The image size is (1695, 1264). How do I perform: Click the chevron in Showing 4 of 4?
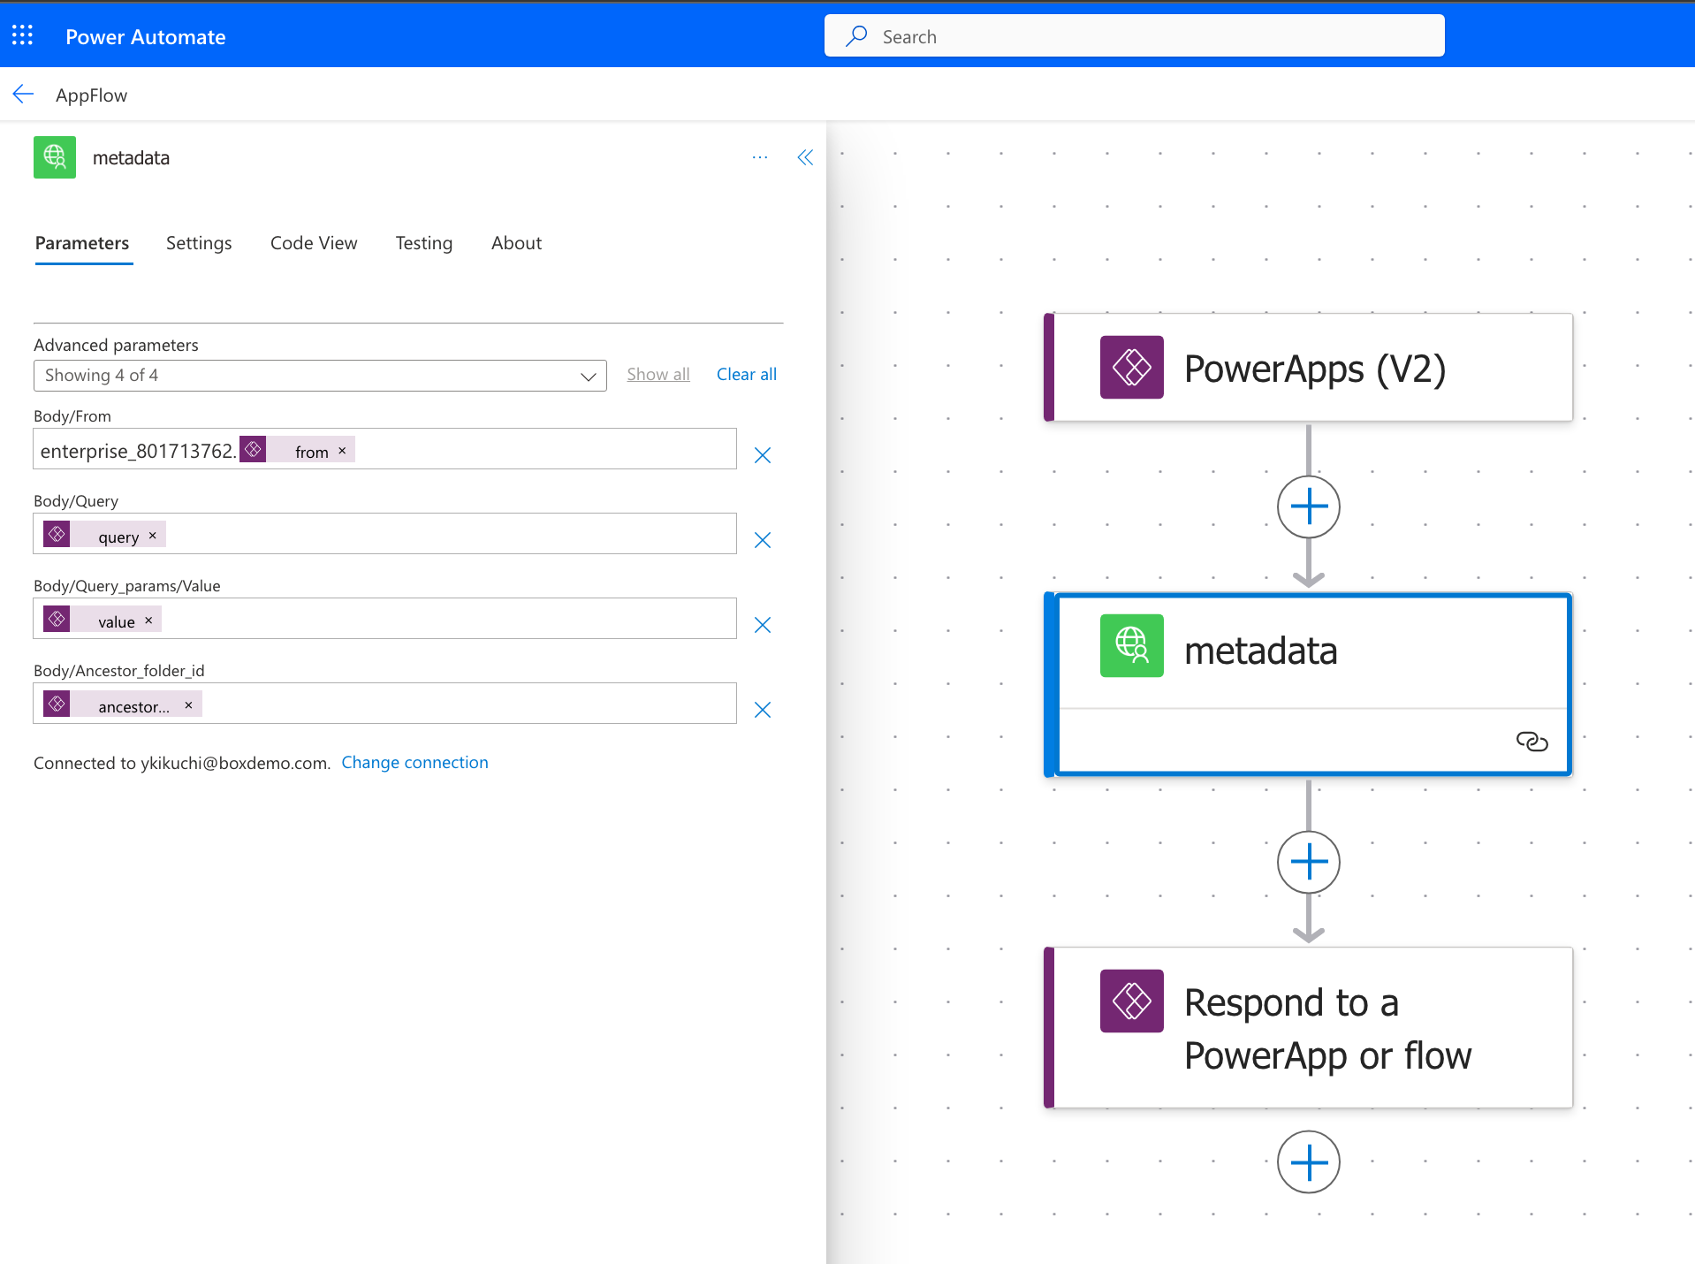tap(589, 377)
